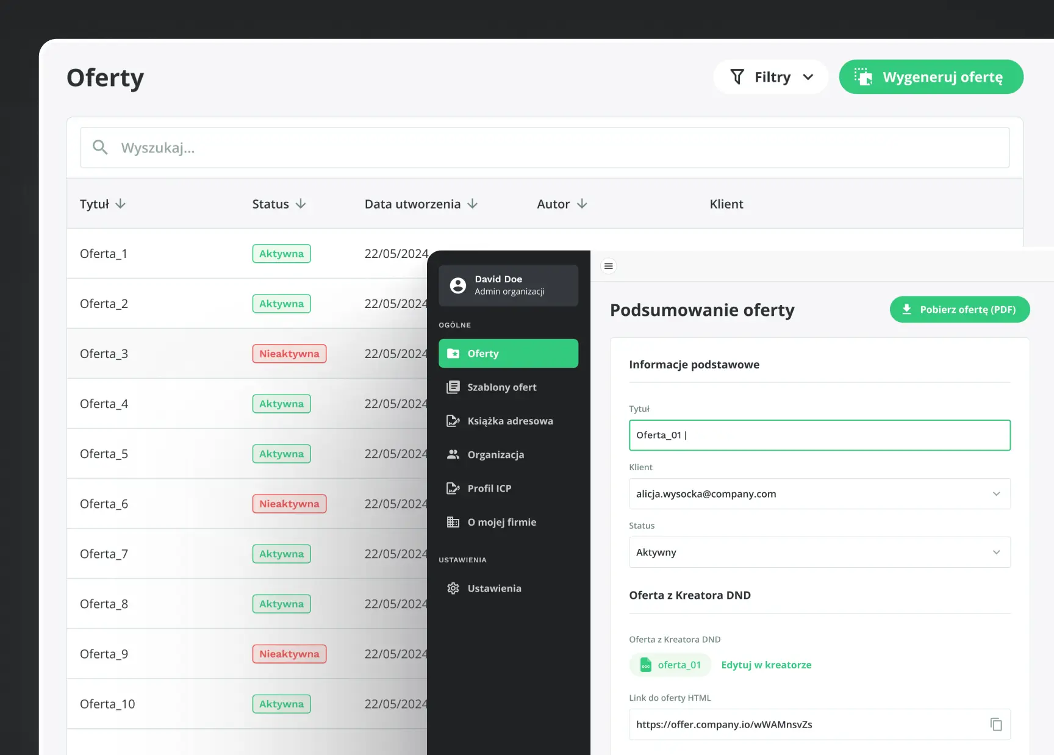Open the Filtry dropdown
The height and width of the screenshot is (755, 1054).
coord(771,77)
